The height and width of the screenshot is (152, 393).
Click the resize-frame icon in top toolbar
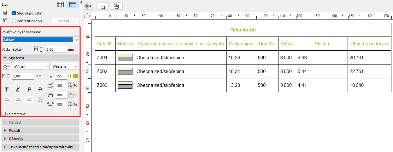coord(103,6)
